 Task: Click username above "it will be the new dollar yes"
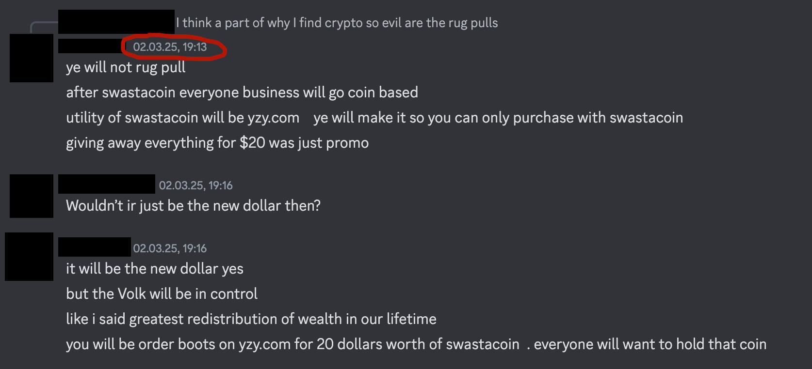95,247
